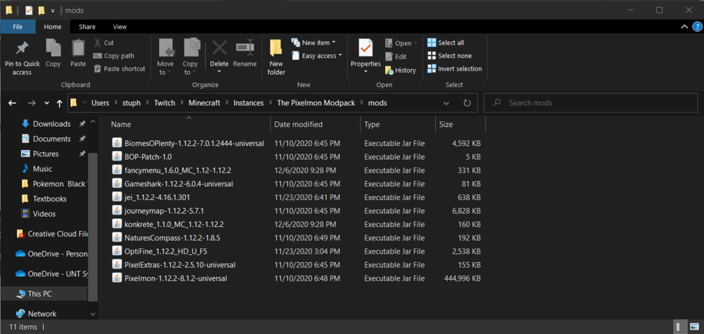Create a New folder
Screen dimensions: 704x334
click(276, 57)
